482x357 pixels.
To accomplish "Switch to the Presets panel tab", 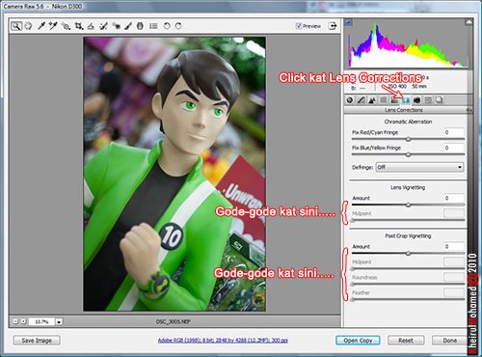I will click(428, 100).
